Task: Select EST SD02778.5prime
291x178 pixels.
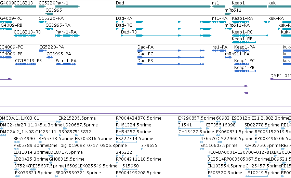Action: 262,125
